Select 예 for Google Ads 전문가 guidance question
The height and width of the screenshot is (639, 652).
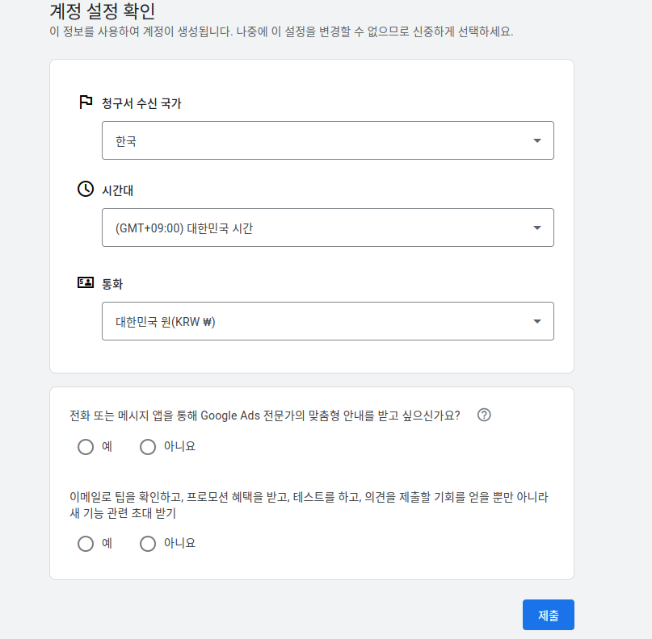click(x=86, y=447)
